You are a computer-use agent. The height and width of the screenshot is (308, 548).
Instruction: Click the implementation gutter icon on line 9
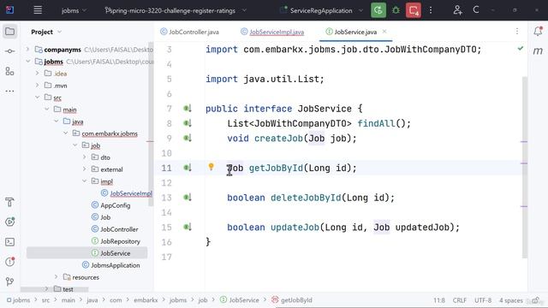click(x=188, y=139)
